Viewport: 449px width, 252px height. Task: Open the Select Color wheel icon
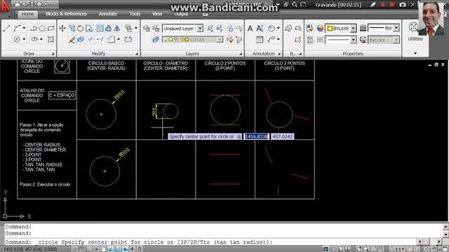point(320,28)
